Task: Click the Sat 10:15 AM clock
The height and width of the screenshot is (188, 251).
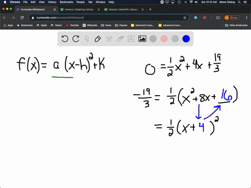Action: pos(209,2)
